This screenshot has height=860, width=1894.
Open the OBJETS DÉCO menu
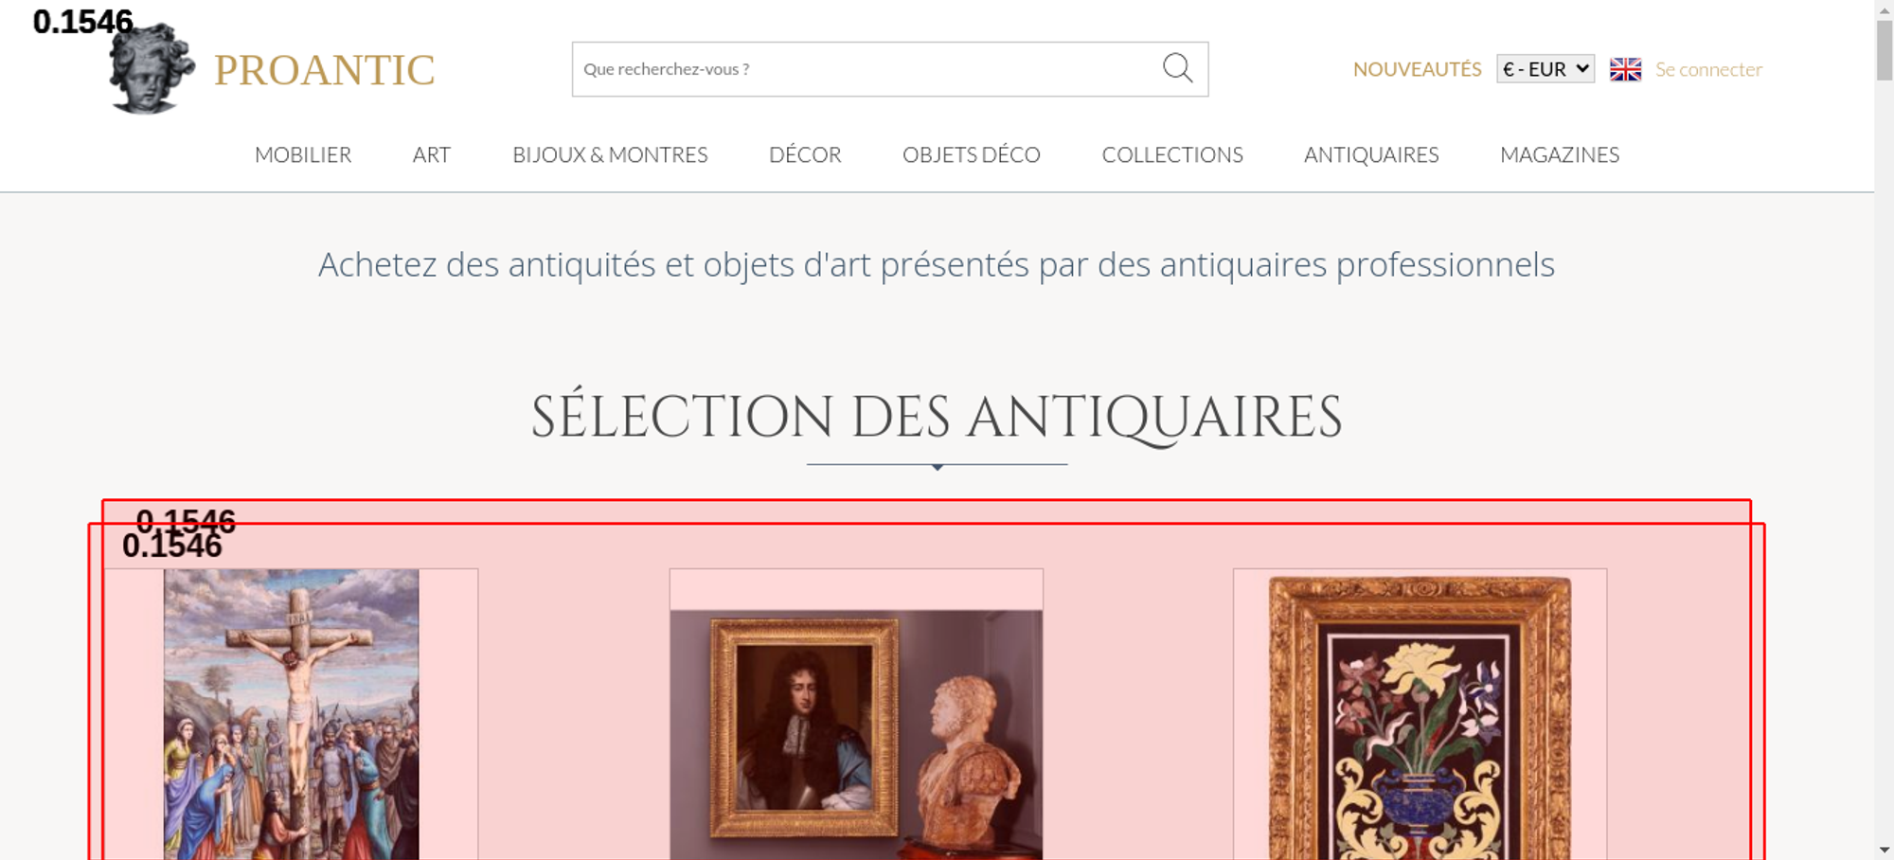pyautogui.click(x=972, y=154)
